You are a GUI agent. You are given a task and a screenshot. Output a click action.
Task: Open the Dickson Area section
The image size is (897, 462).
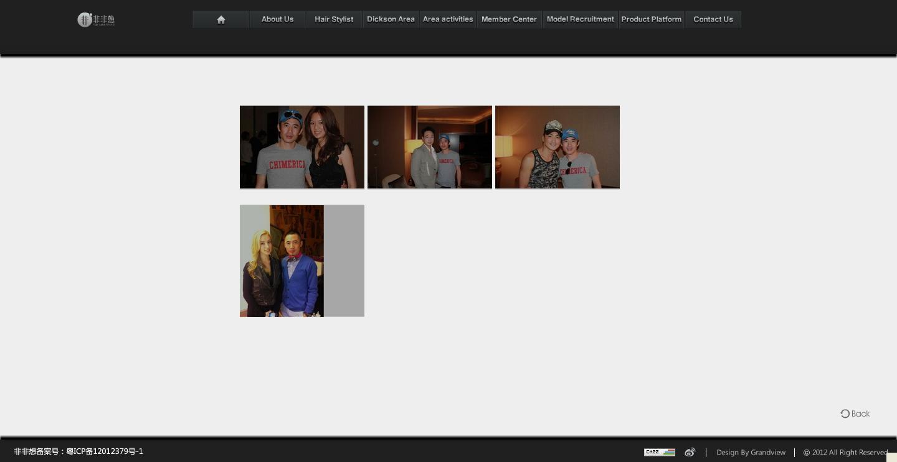(x=391, y=19)
